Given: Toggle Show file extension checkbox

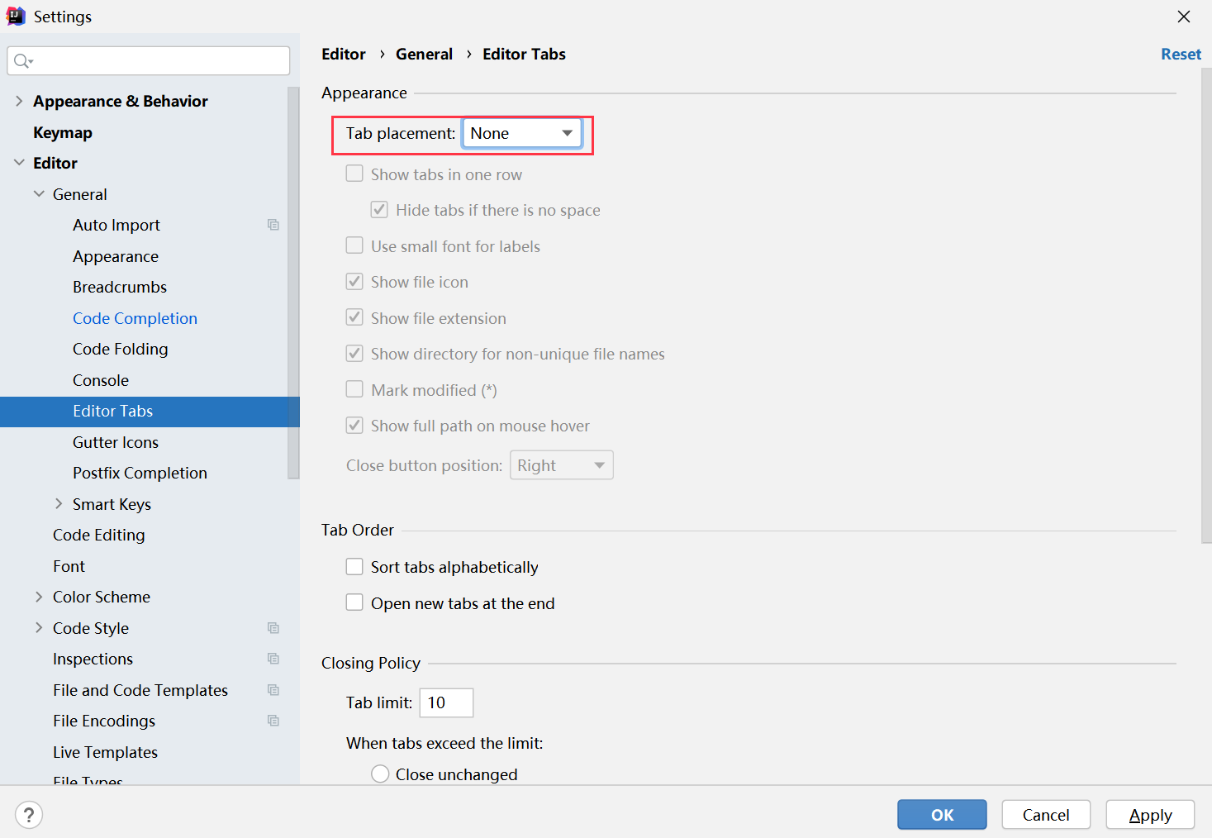Looking at the screenshot, I should point(354,317).
